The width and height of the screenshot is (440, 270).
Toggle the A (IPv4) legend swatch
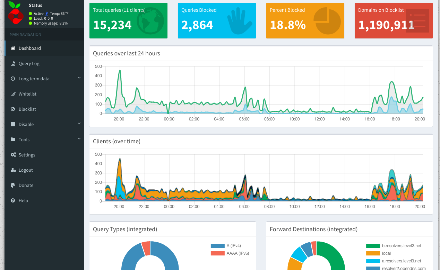[x=217, y=246]
